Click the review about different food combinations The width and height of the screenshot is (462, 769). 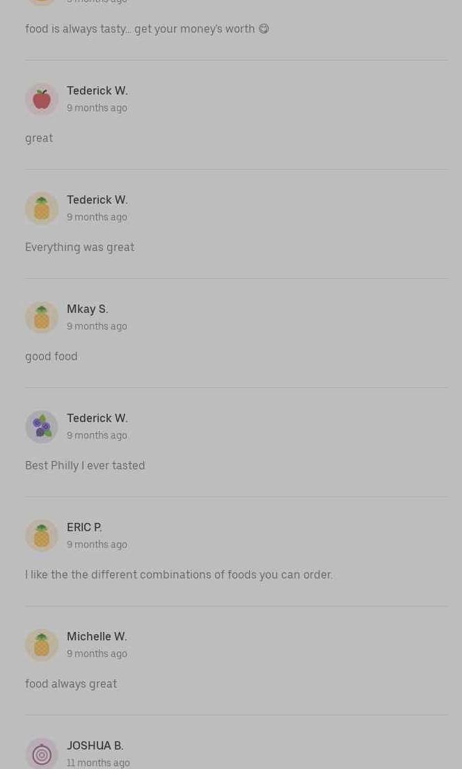(x=179, y=574)
